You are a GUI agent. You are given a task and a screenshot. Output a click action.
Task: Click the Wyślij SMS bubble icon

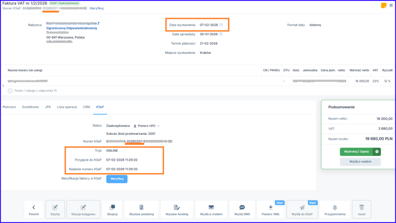[242, 207]
